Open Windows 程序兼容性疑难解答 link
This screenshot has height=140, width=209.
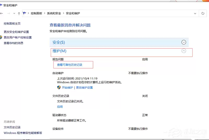pyautogui.click(x=23, y=133)
